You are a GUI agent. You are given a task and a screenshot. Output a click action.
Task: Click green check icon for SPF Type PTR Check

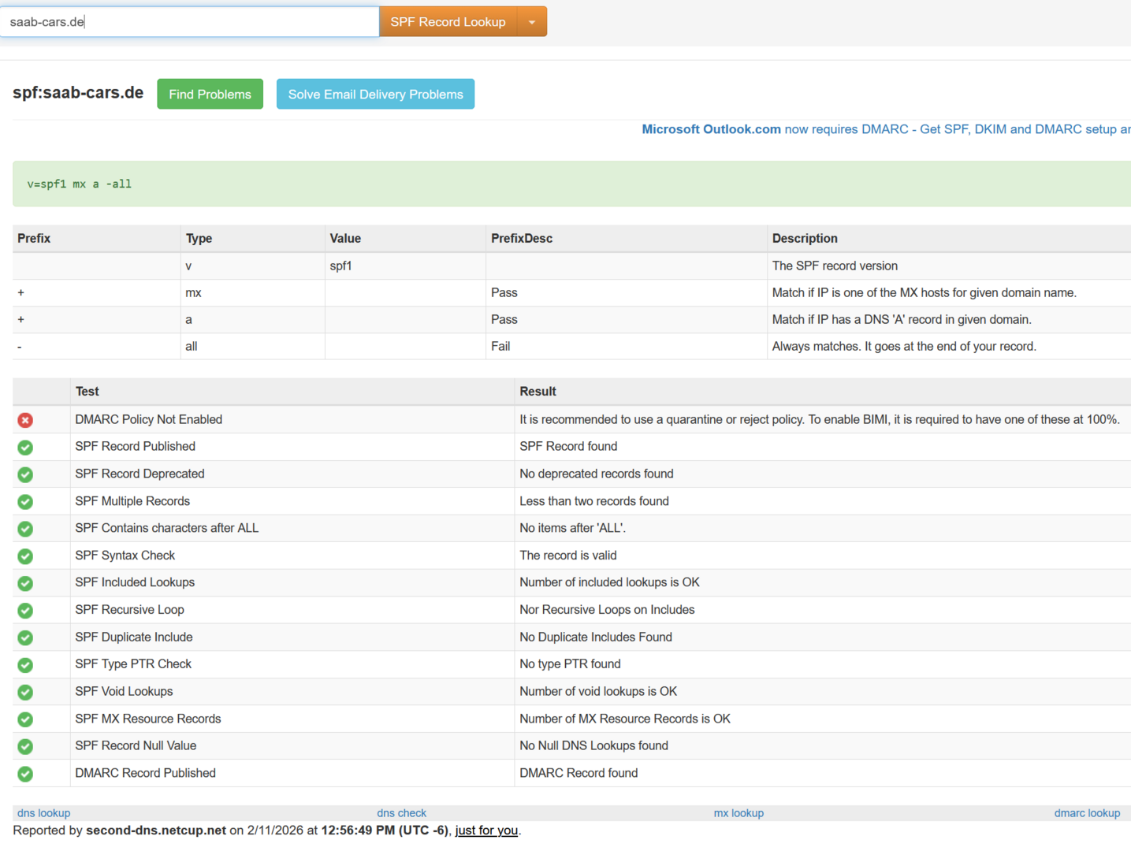tap(25, 665)
